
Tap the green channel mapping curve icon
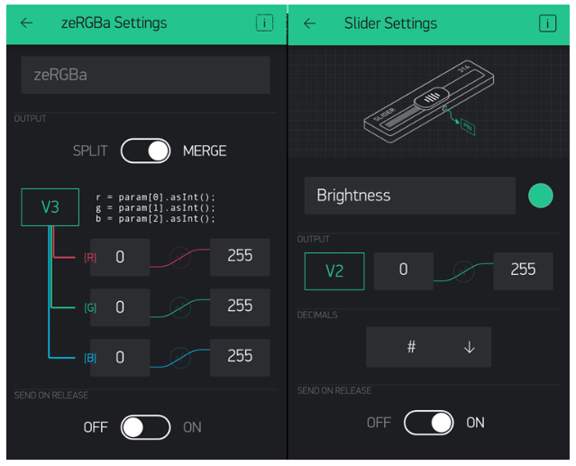(x=180, y=307)
